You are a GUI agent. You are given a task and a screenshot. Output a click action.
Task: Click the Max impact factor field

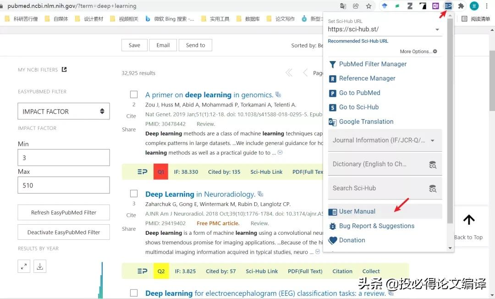point(64,185)
